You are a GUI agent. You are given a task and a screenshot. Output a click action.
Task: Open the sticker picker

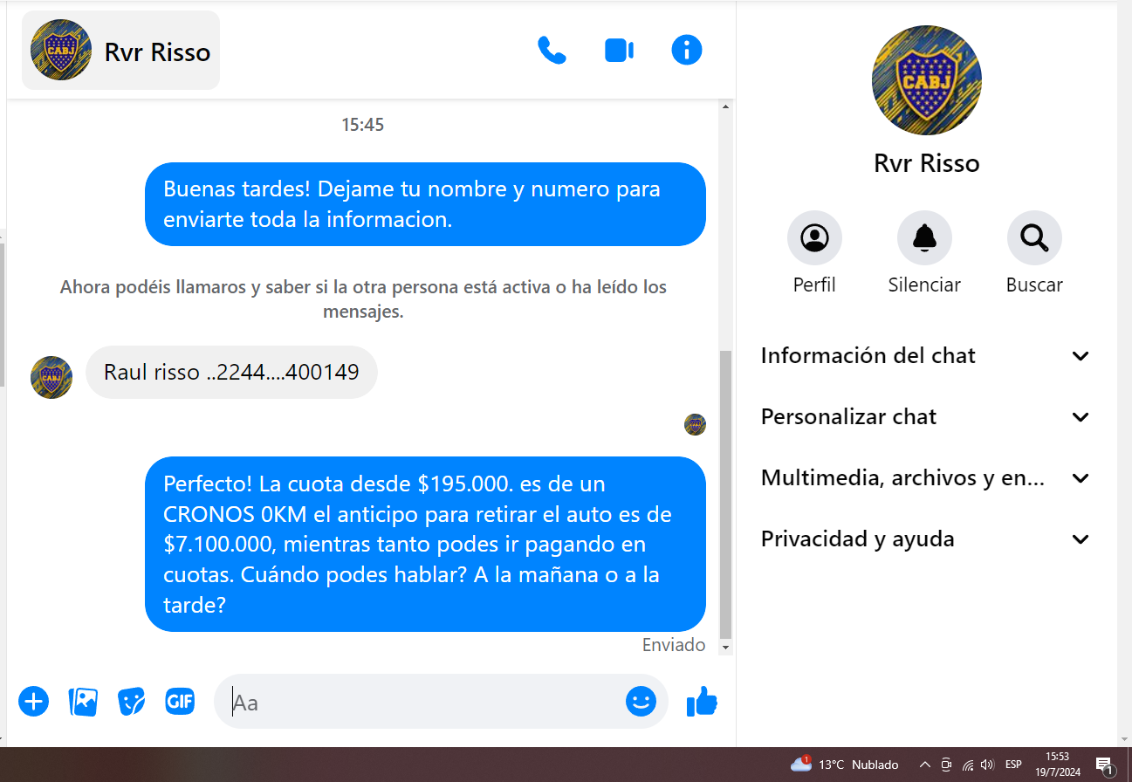pyautogui.click(x=132, y=701)
